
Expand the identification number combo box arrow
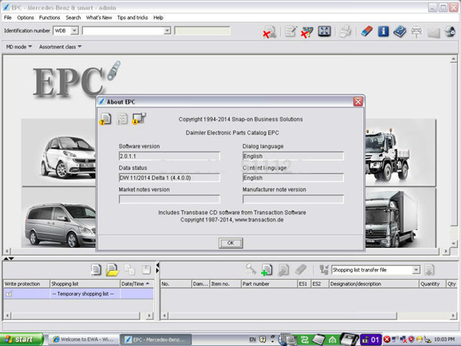point(167,30)
